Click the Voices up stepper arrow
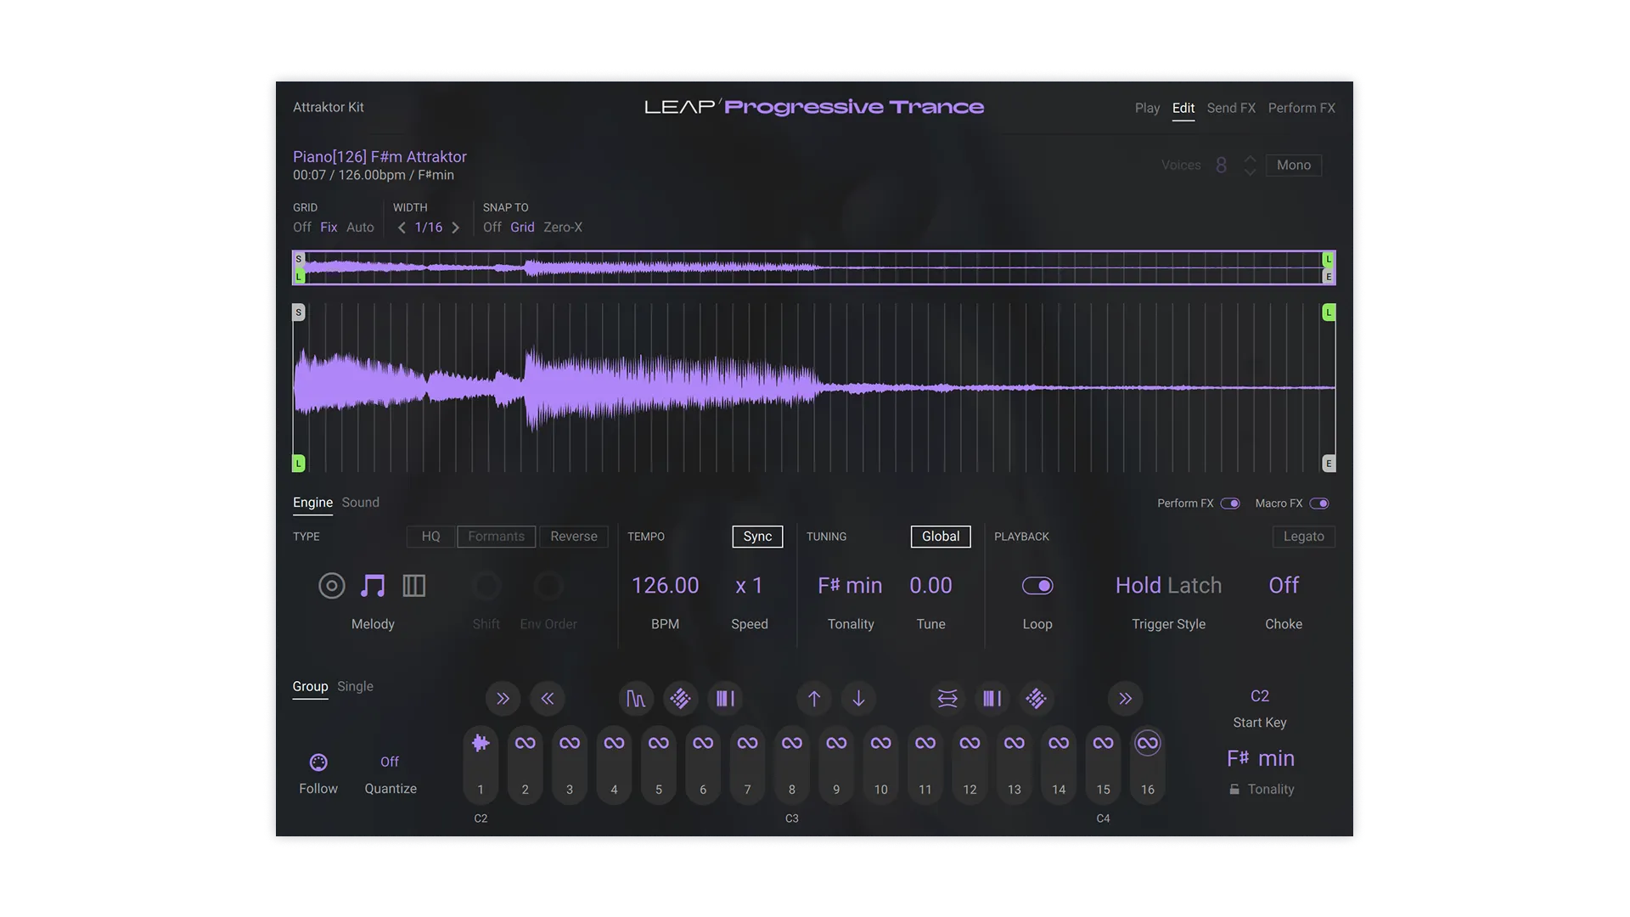Viewport: 1630px width, 917px height. [x=1249, y=159]
